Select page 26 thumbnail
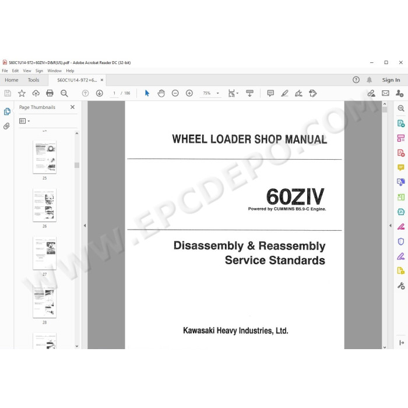Viewport: 408px width, 408px height. coord(44,205)
